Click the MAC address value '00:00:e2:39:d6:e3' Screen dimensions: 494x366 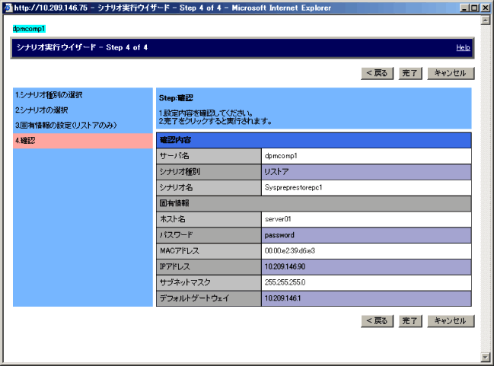[x=290, y=251]
